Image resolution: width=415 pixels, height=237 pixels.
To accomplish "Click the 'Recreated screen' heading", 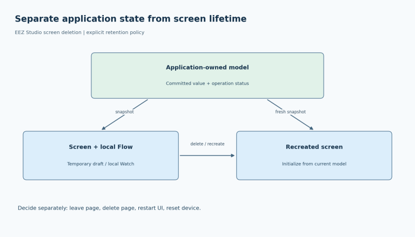I will [x=314, y=147].
